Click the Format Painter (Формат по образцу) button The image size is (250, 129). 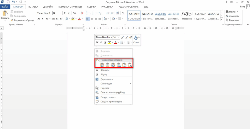[x=22, y=20]
